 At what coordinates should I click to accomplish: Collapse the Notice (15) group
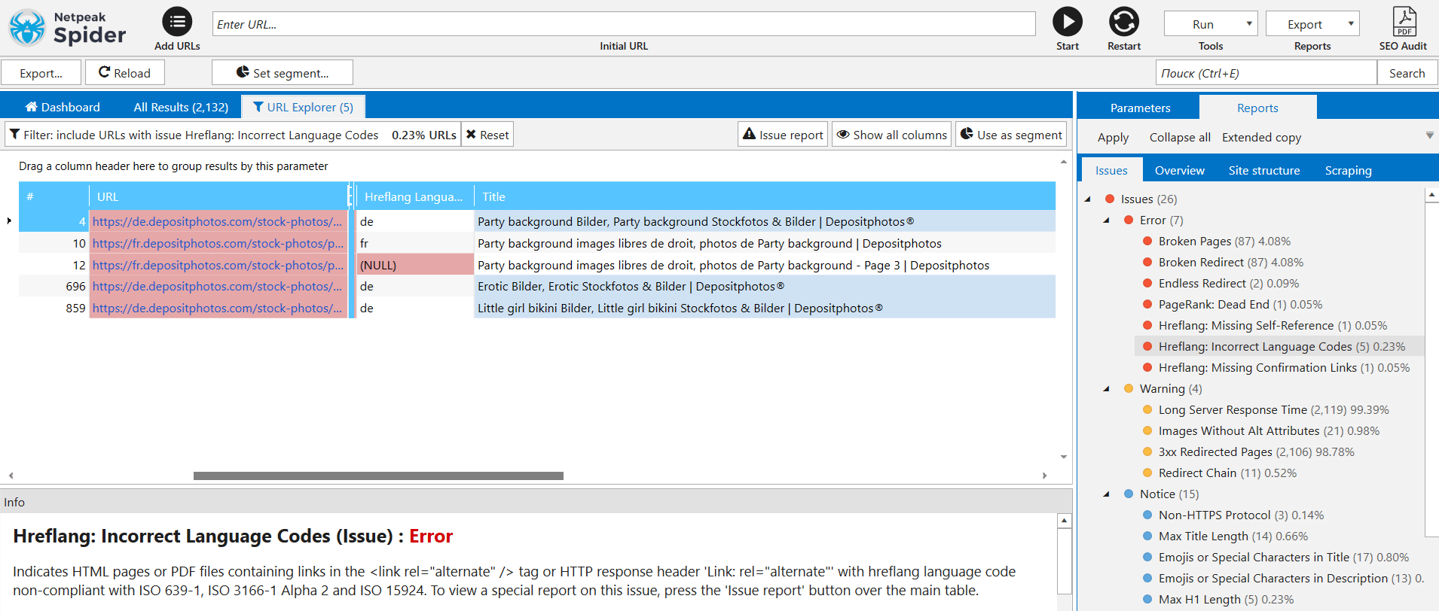point(1107,494)
